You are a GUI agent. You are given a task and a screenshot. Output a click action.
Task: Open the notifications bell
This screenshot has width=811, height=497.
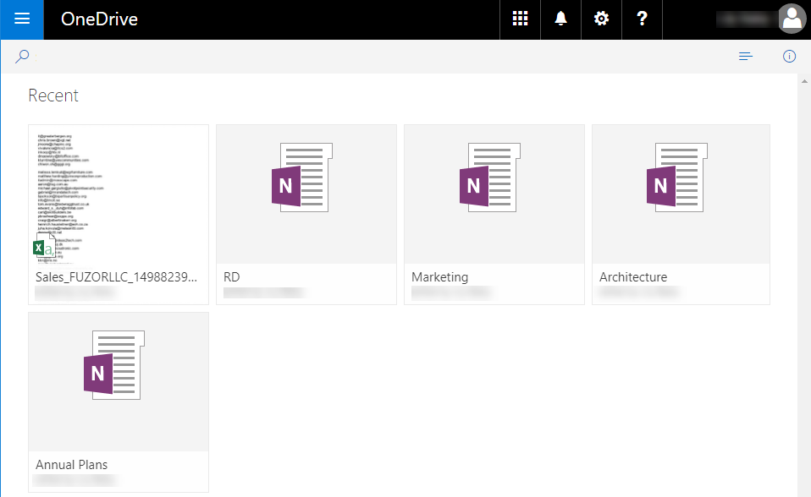(560, 19)
